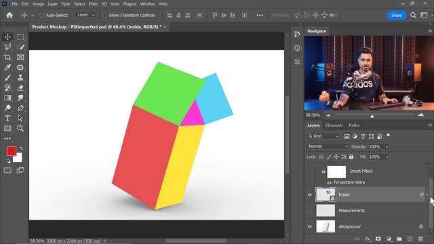
Task: Show the Measurements layer
Action: coord(309,211)
